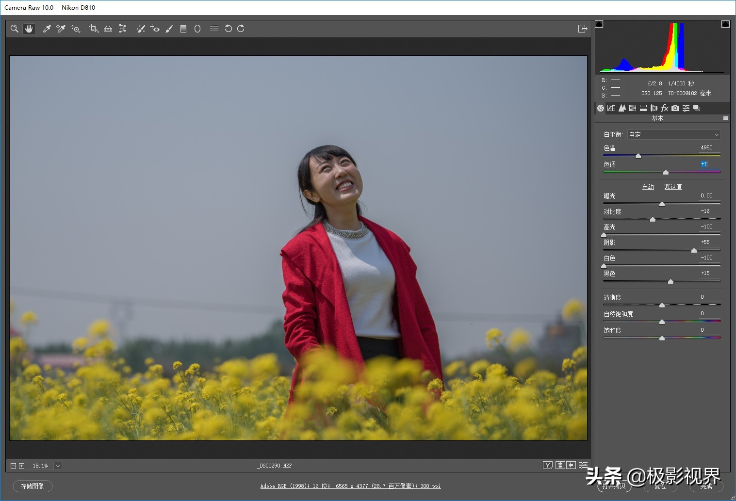Viewport: 736px width, 501px height.
Task: Click the 完成 done button
Action: pyautogui.click(x=706, y=486)
